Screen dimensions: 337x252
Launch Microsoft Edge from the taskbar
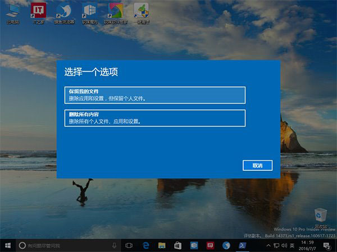145,245
